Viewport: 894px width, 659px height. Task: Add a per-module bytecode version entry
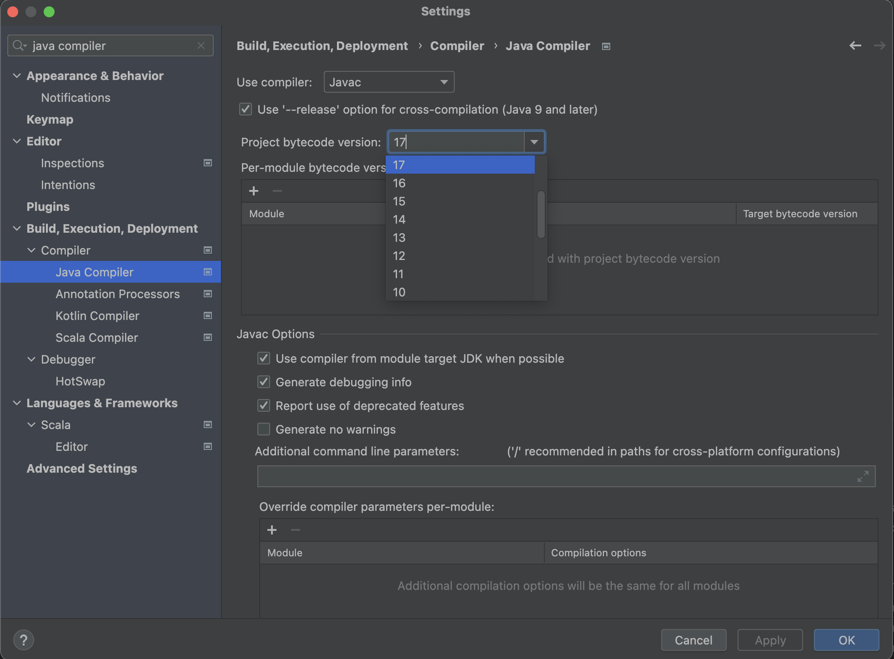tap(254, 191)
